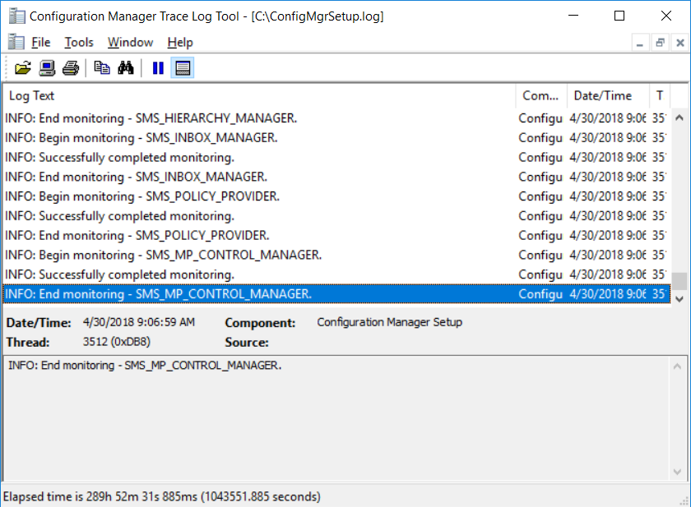Minimize the Trace Log Tool window

(573, 16)
